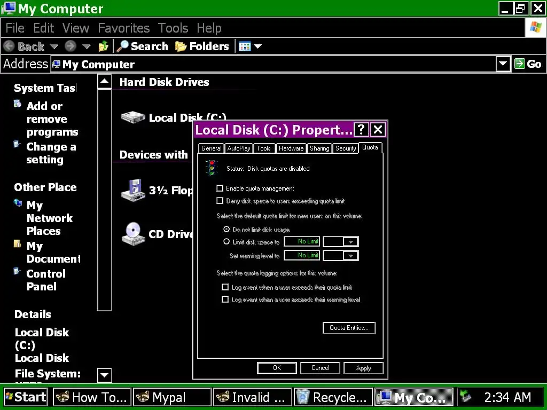Click the Windows flag logo

(x=535, y=27)
